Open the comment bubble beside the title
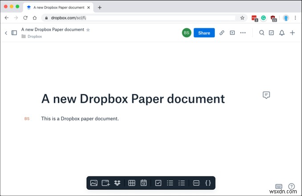Image resolution: width=302 pixels, height=196 pixels. pos(266,95)
